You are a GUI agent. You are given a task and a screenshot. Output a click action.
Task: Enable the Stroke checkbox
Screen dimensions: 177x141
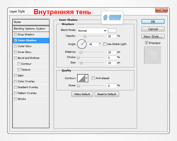point(15,99)
